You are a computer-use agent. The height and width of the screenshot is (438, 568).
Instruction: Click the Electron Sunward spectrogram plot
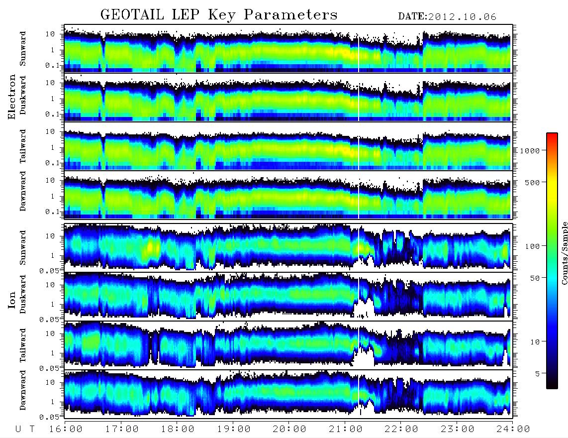pos(288,49)
